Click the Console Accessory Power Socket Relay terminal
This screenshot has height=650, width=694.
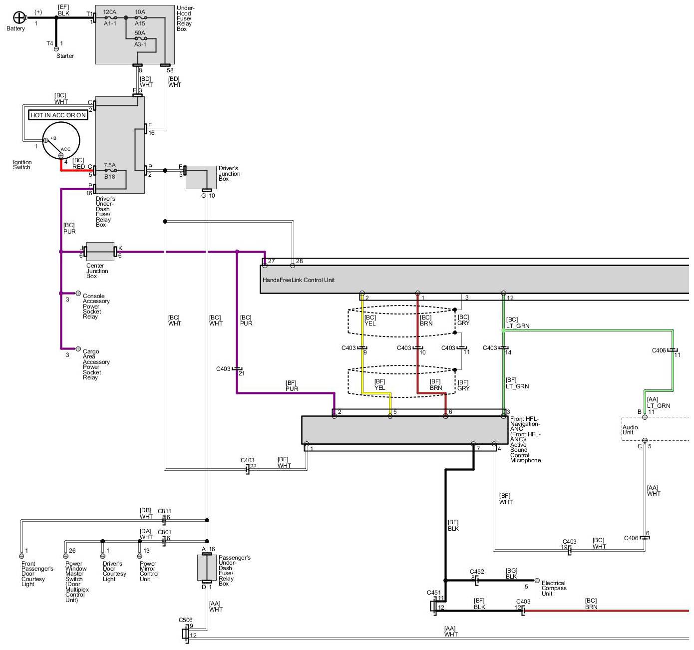(x=78, y=294)
